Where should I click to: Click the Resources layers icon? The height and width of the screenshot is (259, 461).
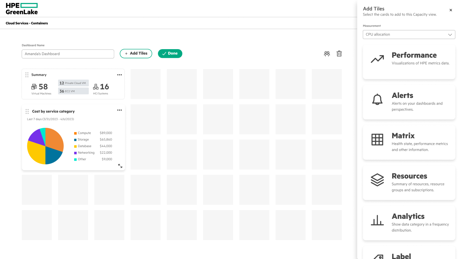coord(377,180)
